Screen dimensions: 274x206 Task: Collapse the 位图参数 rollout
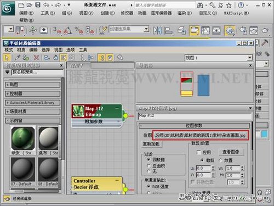click(x=194, y=126)
